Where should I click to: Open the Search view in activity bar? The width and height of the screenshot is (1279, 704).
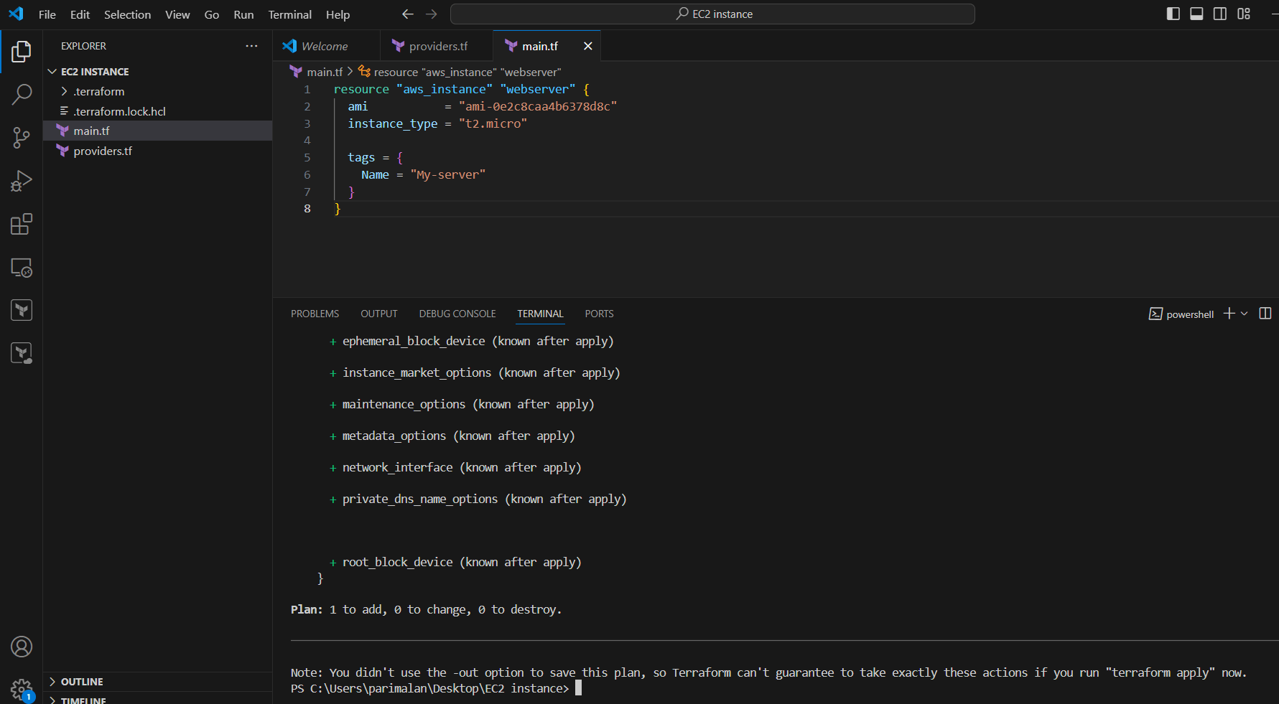coord(22,94)
